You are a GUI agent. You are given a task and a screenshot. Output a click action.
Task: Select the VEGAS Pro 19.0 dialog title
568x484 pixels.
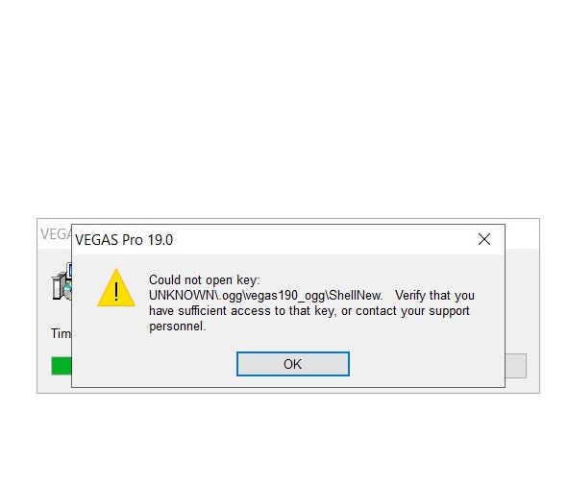(x=124, y=240)
